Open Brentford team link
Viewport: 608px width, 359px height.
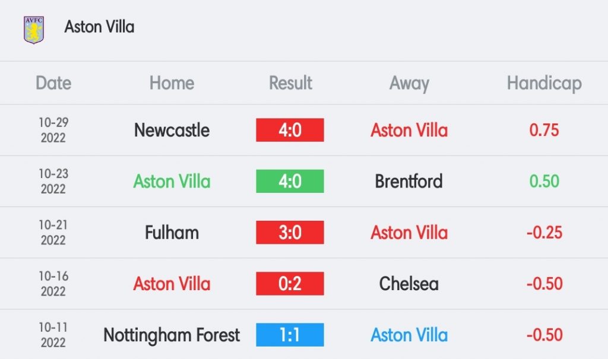(x=408, y=181)
